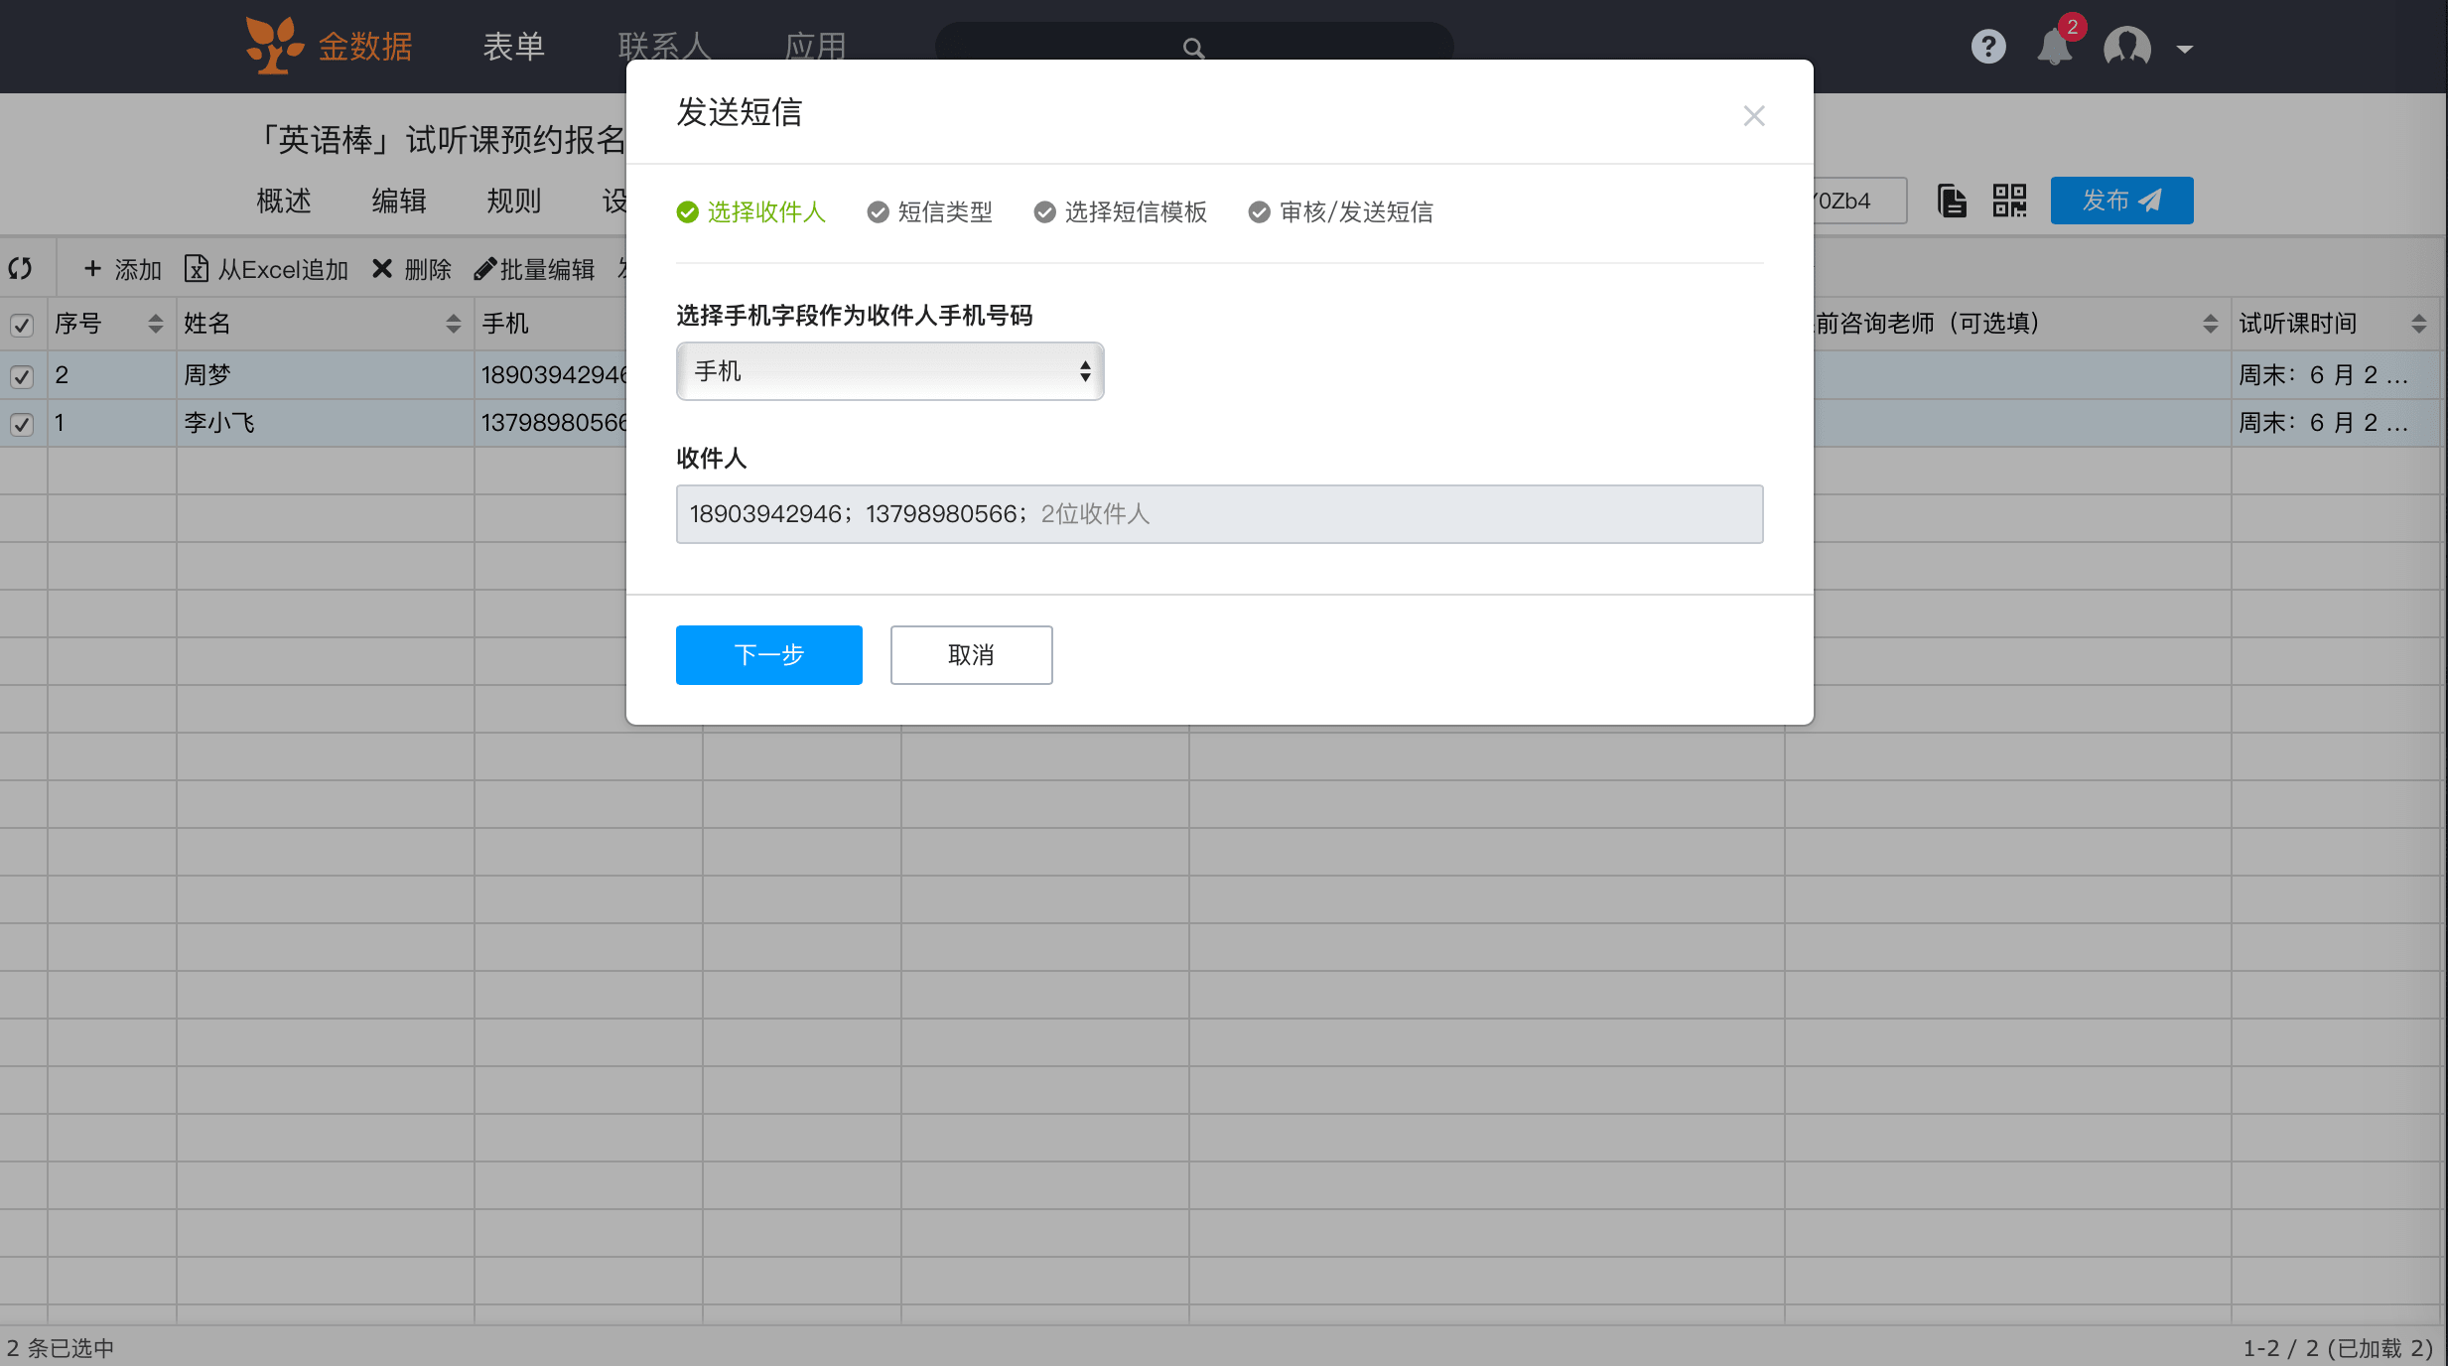Expand the account menu arrow

(x=2184, y=49)
